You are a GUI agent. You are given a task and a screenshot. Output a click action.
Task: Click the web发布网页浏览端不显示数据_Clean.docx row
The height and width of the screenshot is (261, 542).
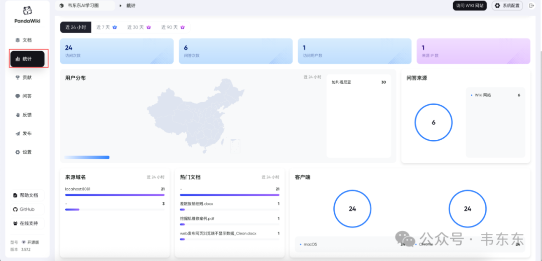(229, 236)
